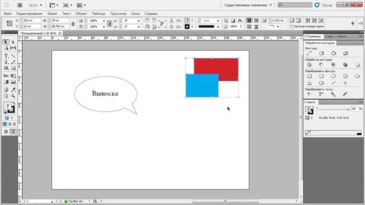Select the Hand tool
This screenshot has height=205, width=365.
(6, 96)
